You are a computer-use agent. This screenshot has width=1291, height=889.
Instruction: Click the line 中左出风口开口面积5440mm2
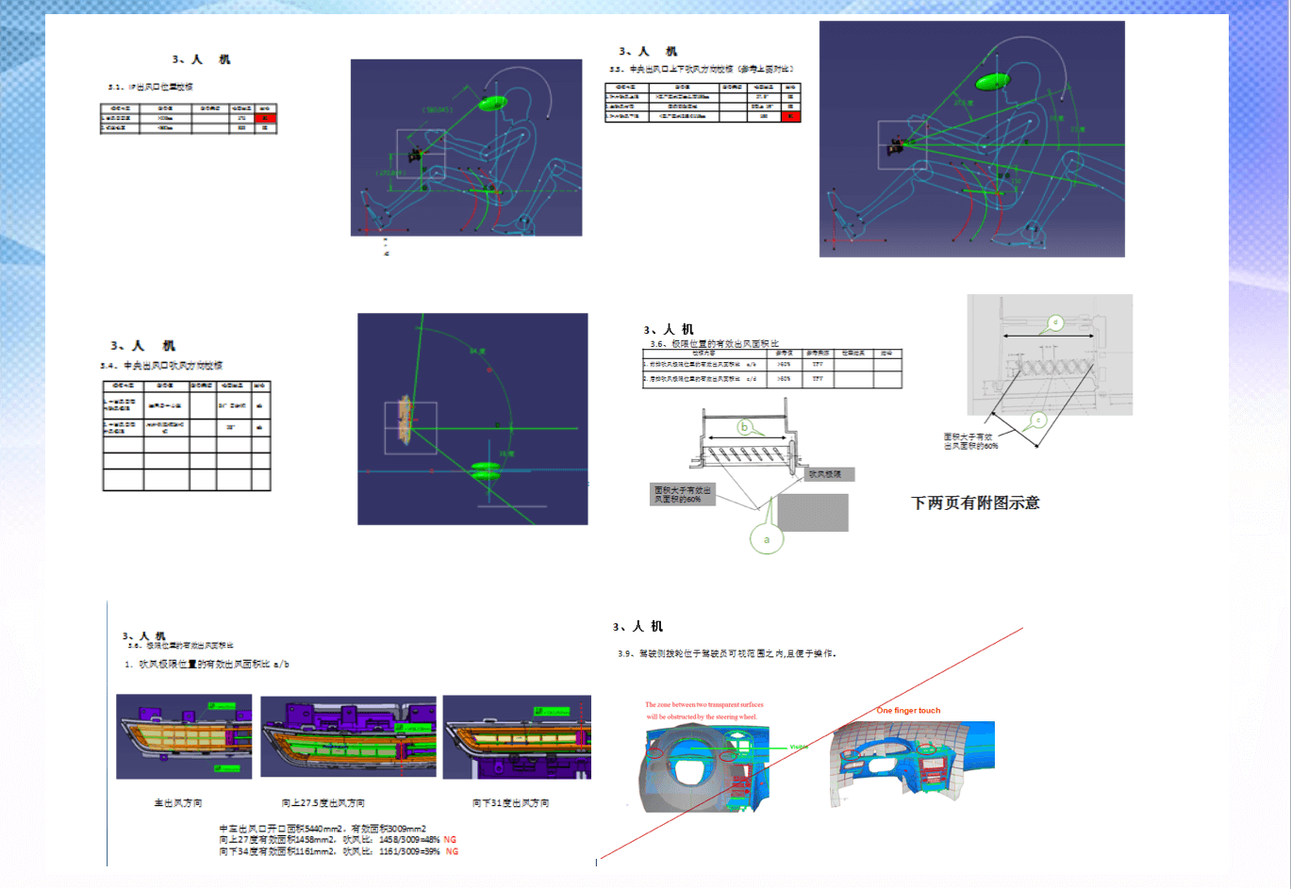[323, 829]
